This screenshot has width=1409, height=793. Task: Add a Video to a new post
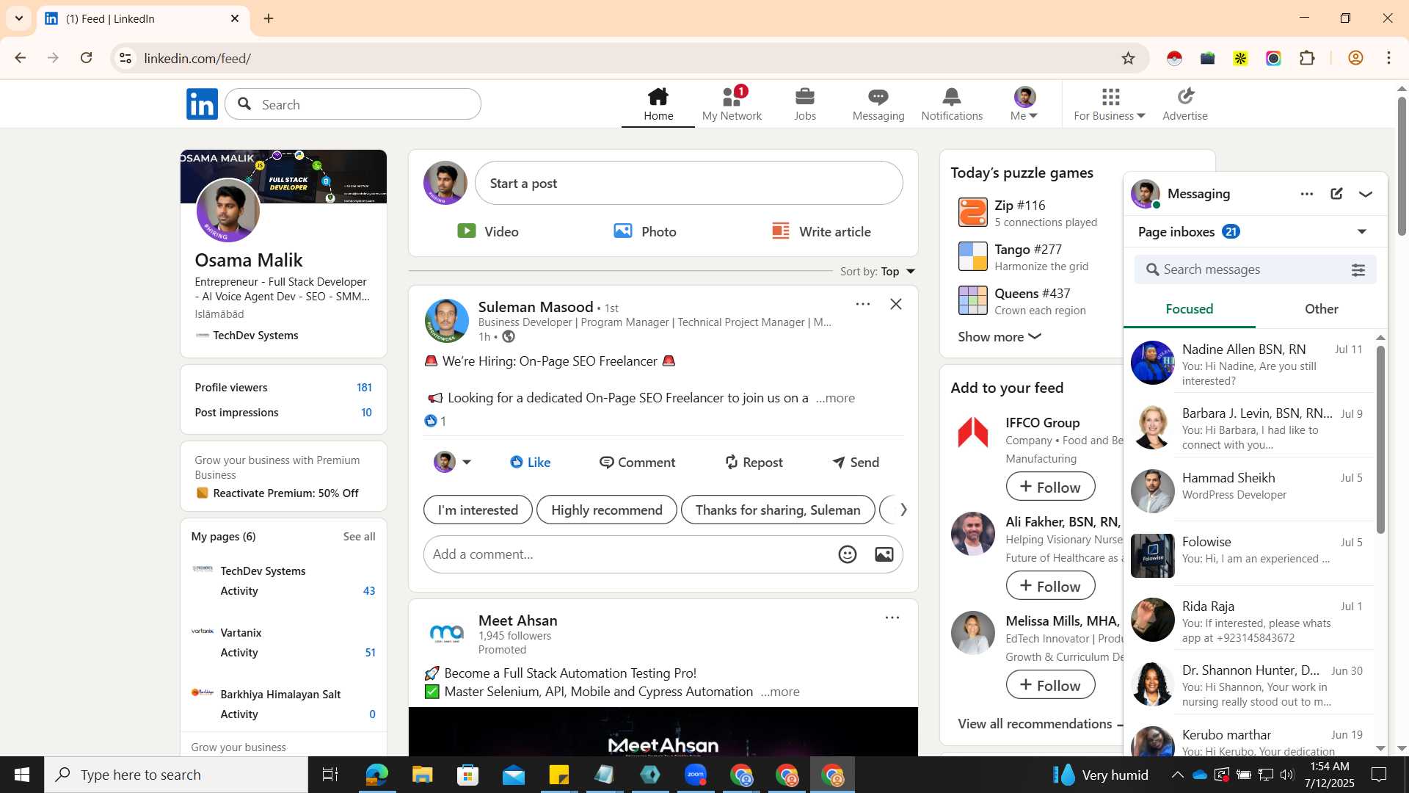[487, 231]
